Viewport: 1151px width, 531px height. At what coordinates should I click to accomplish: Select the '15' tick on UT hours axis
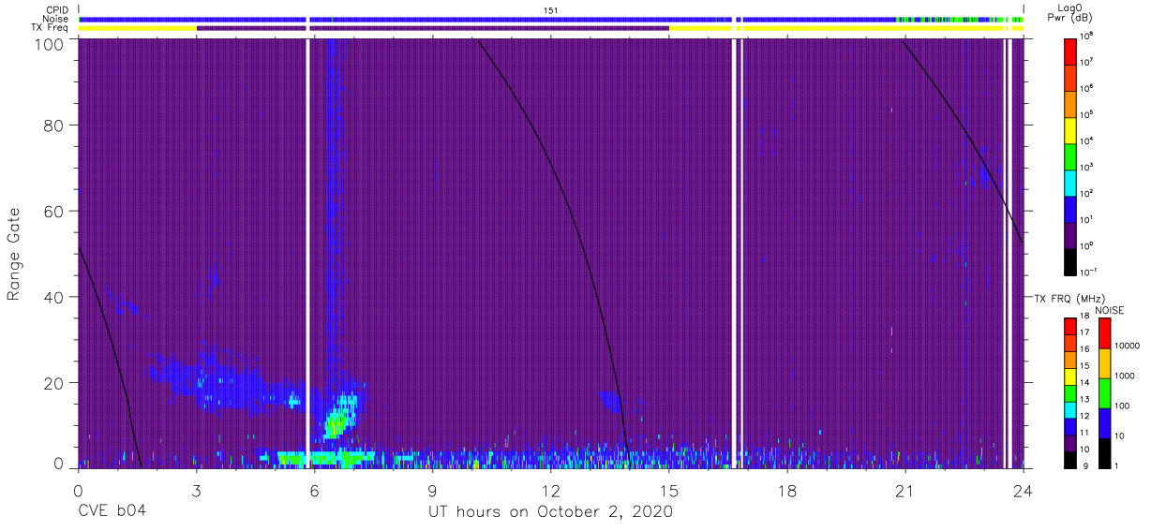[669, 490]
